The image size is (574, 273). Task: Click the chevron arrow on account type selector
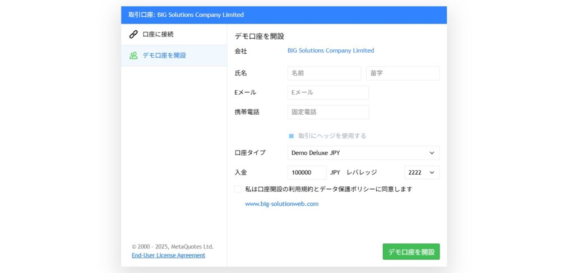pyautogui.click(x=432, y=153)
